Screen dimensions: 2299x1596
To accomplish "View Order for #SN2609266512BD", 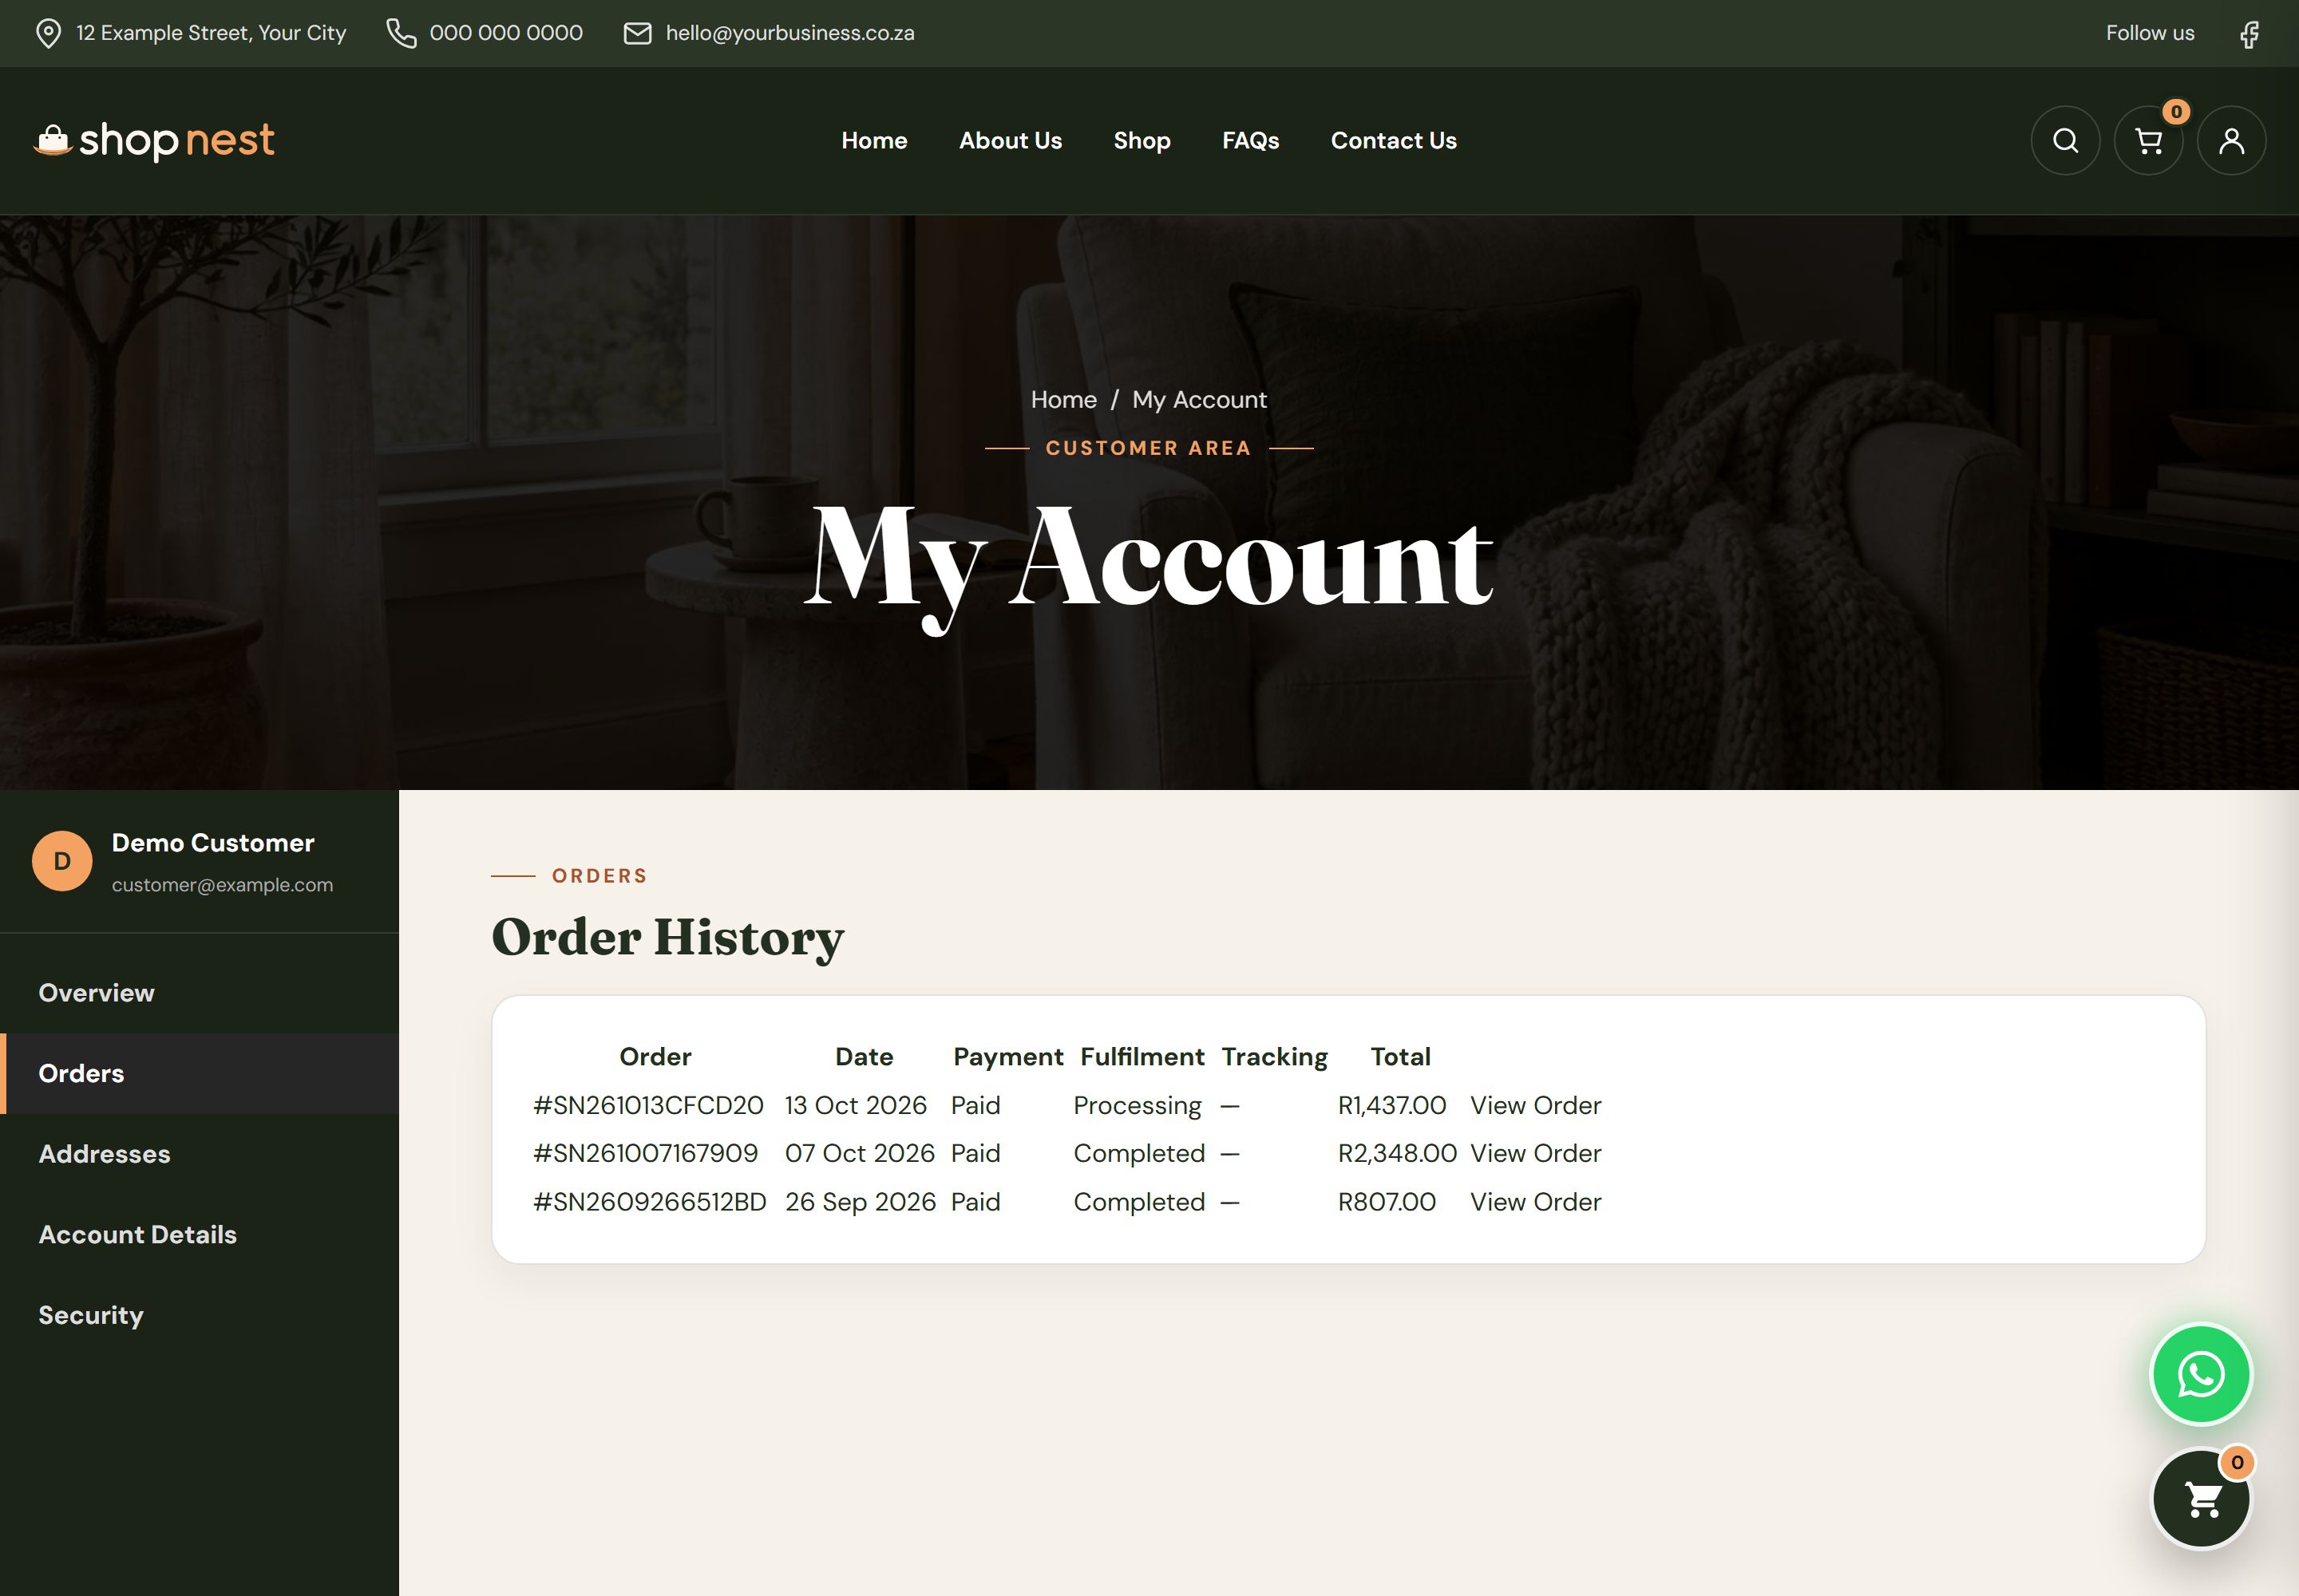I will [x=1536, y=1202].
